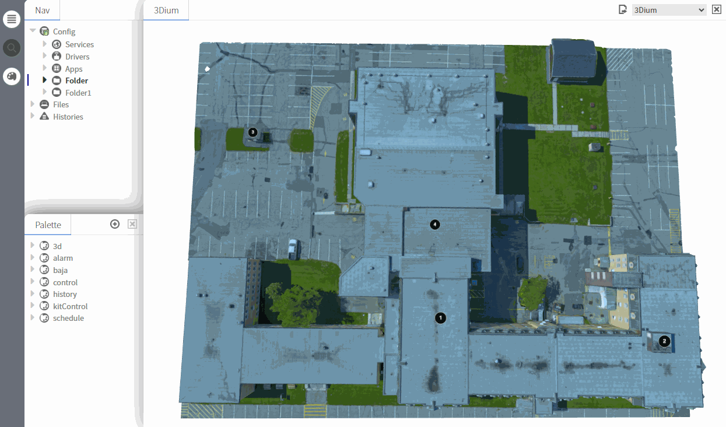
Task: Click the history palette module icon
Action: pyautogui.click(x=44, y=294)
